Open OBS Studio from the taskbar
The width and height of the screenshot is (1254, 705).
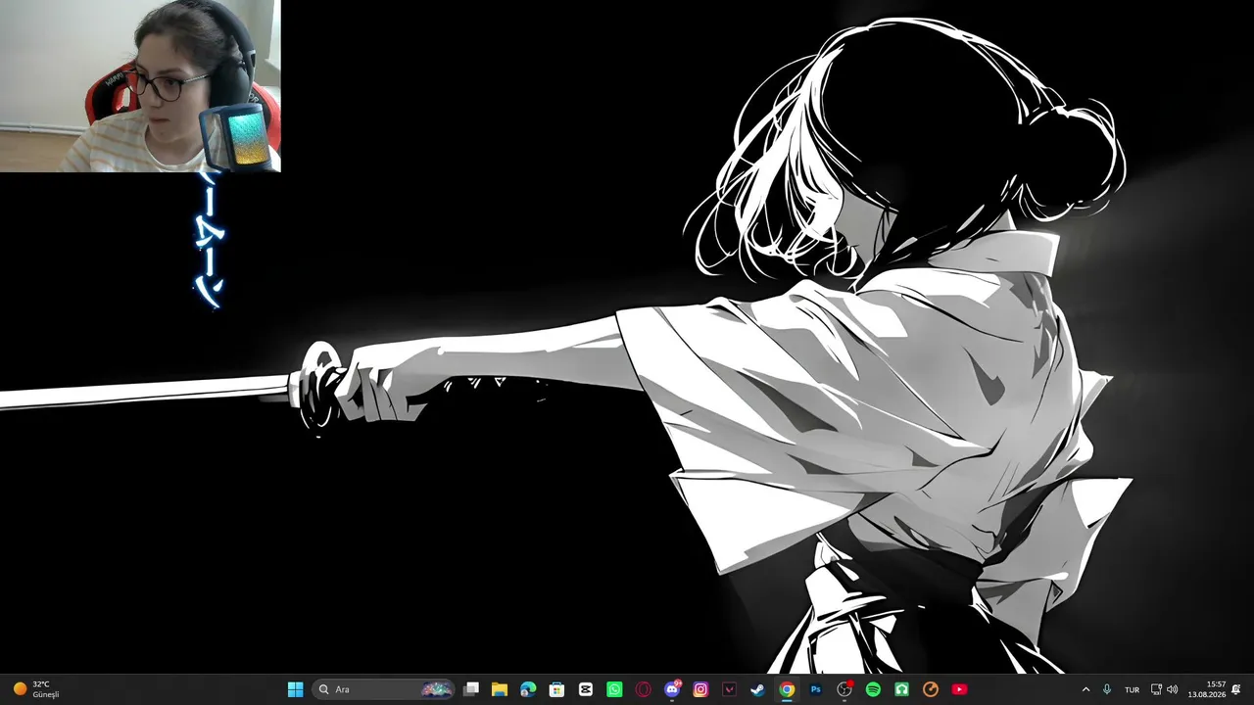tap(844, 689)
